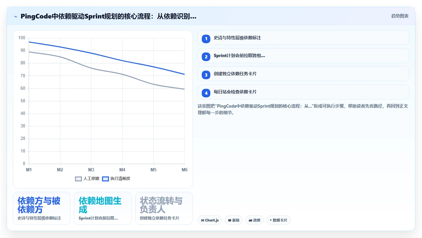Screen dimensions: 422x238
Task: Click the number 1 step badge
Action: pos(206,39)
